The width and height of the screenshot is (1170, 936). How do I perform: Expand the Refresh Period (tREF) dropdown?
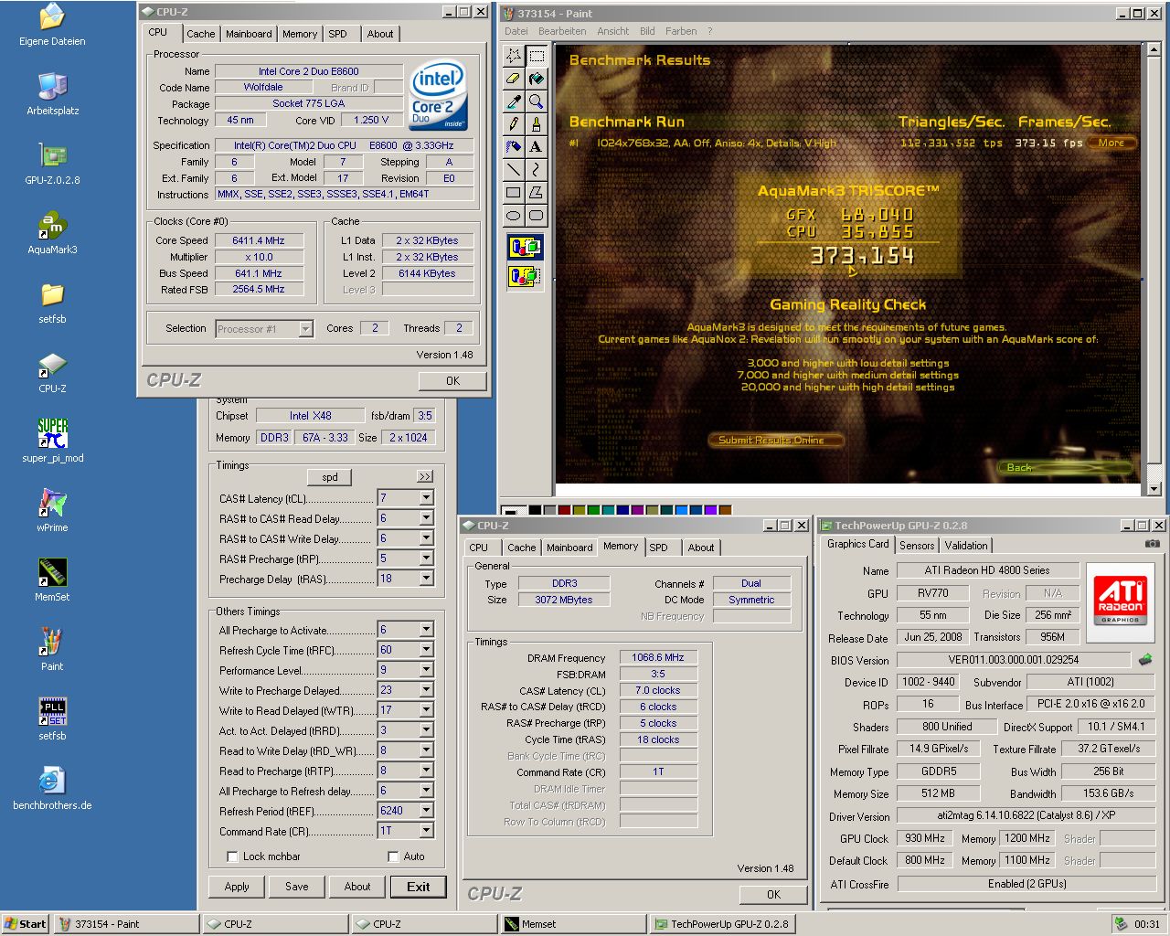(426, 811)
